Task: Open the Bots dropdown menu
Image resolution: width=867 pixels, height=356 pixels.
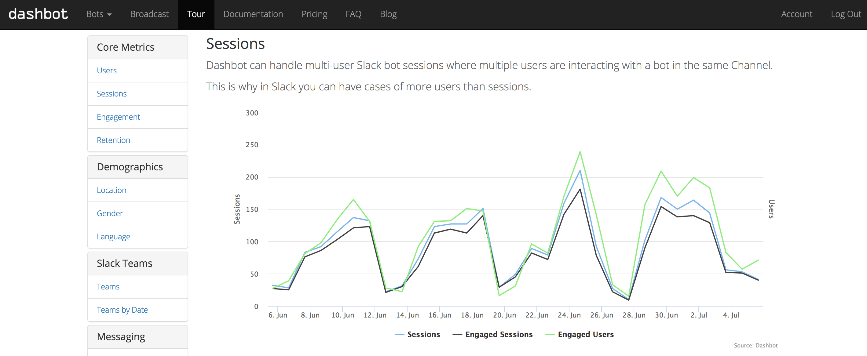Action: coord(99,14)
